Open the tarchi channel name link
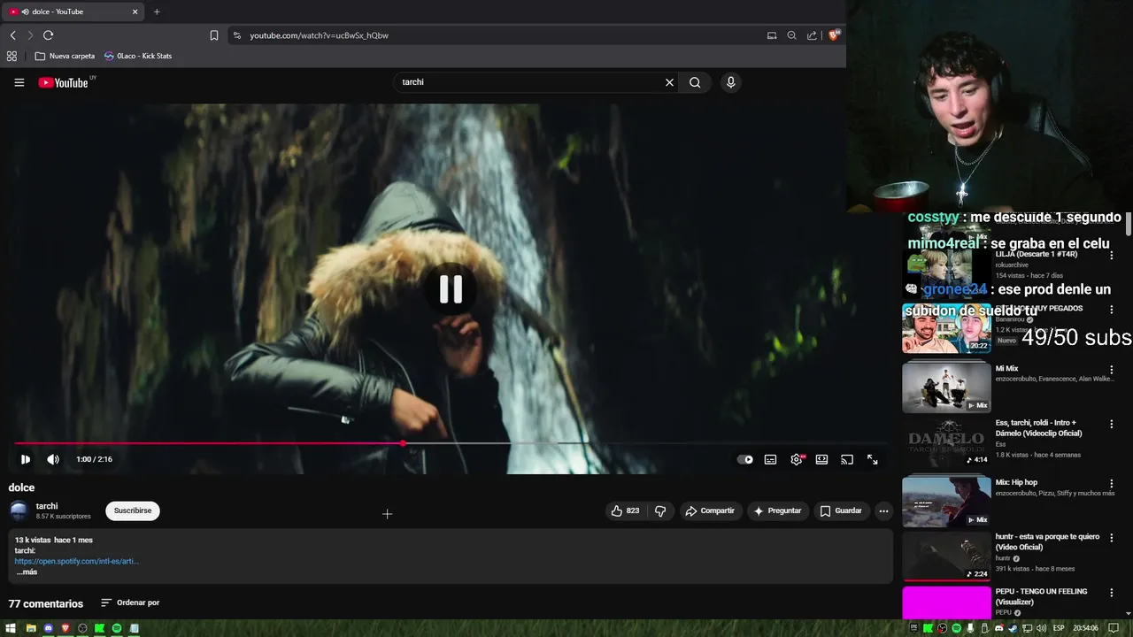This screenshot has height=637, width=1133. [x=47, y=506]
